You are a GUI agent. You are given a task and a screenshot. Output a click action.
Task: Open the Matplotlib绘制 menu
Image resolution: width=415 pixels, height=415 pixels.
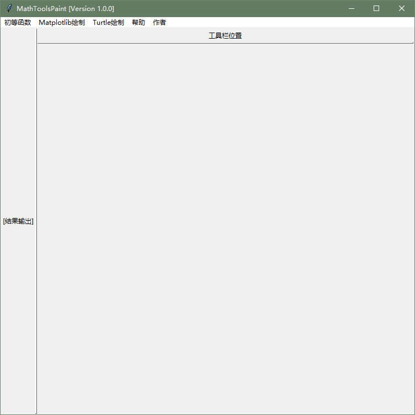click(x=62, y=23)
